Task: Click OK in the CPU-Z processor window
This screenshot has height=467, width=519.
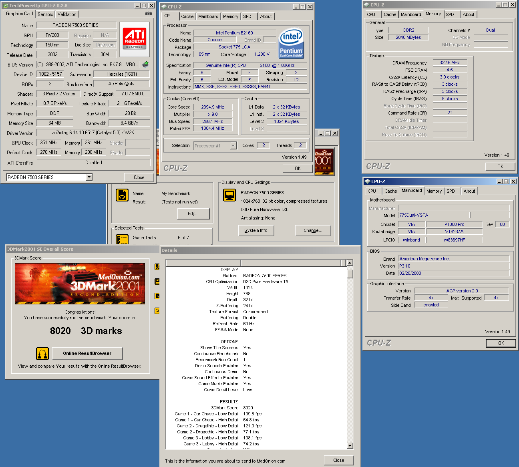Action: [x=298, y=169]
